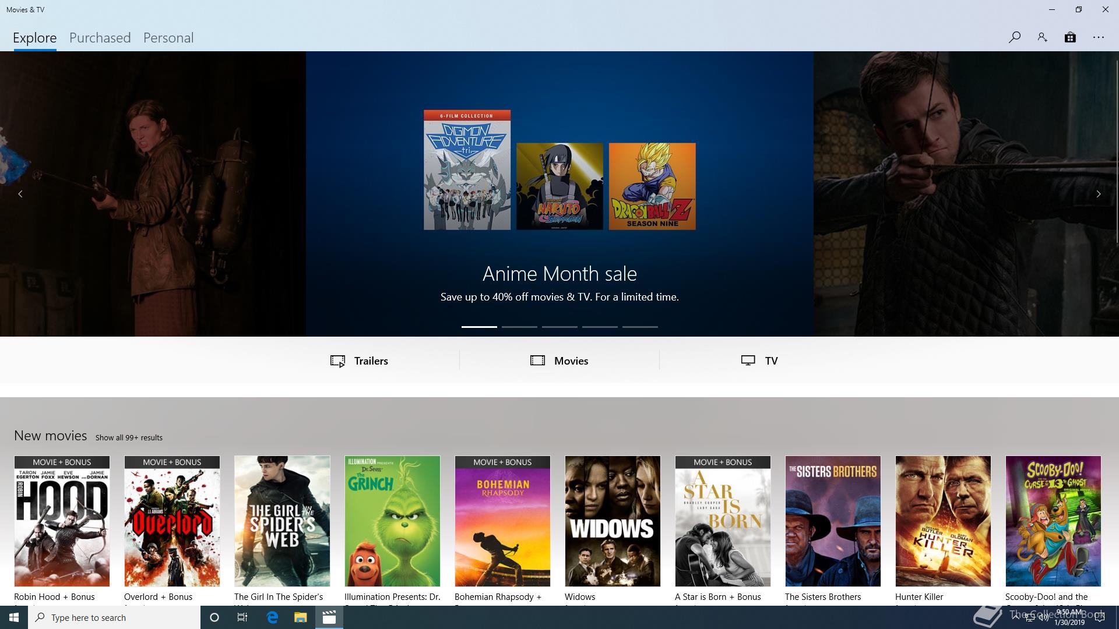Click the vertical scrollbar on the right

coord(1117,151)
